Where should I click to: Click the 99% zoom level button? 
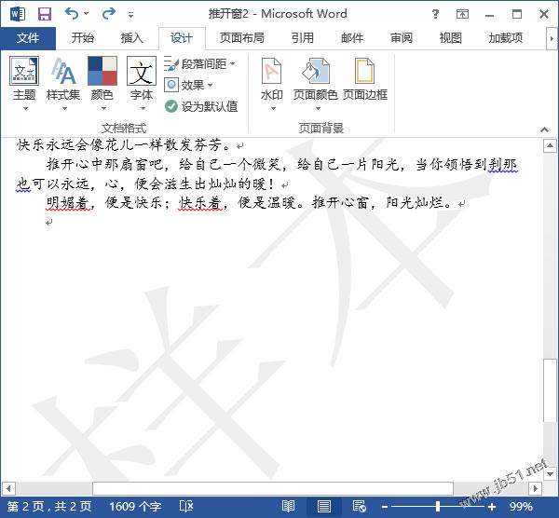pos(521,506)
